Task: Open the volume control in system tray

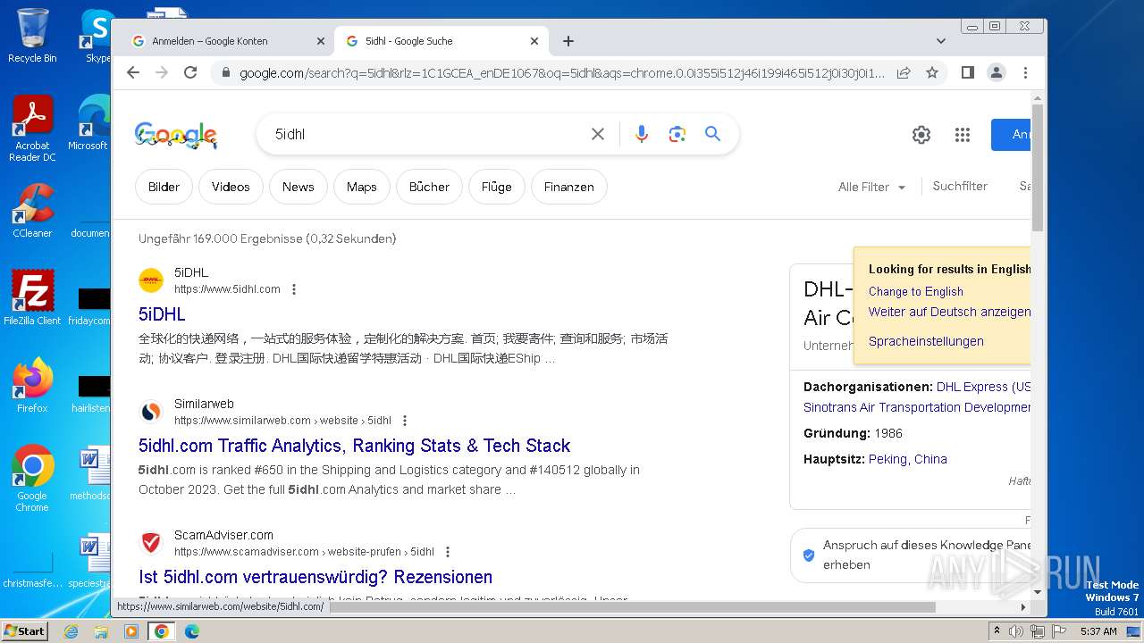Action: (1016, 631)
